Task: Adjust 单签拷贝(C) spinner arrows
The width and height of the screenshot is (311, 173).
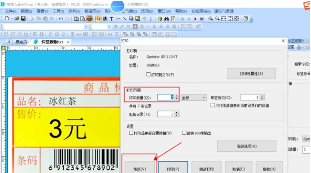Action: point(262,97)
